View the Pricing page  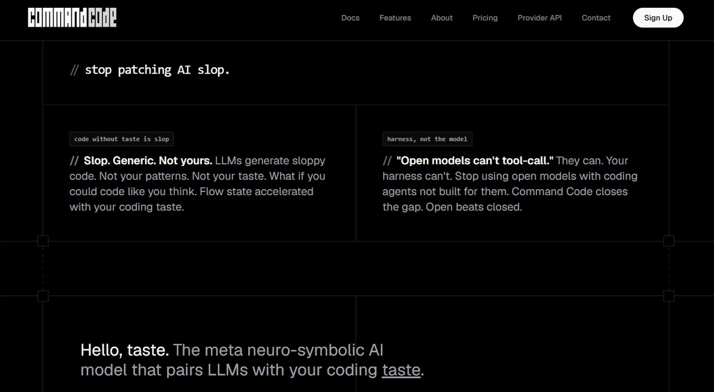pos(485,18)
